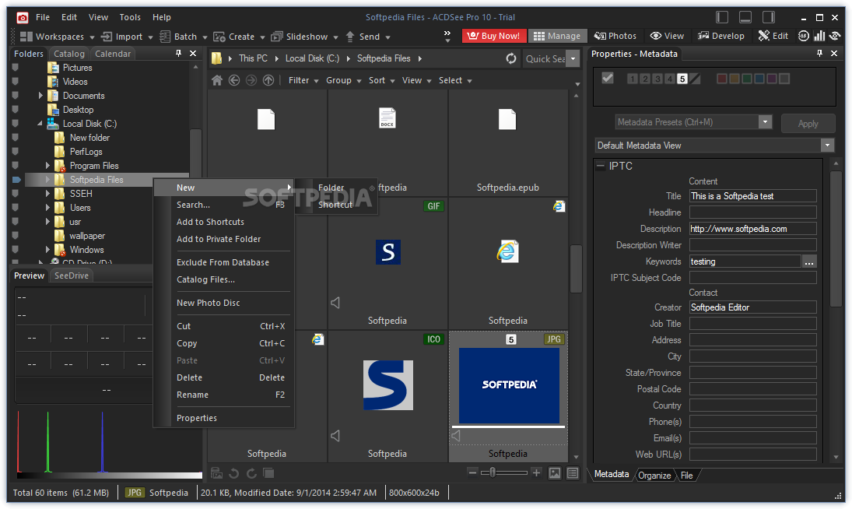Toggle Easy-Select marker for Softpedia Files
The height and width of the screenshot is (509, 852).
click(16, 179)
